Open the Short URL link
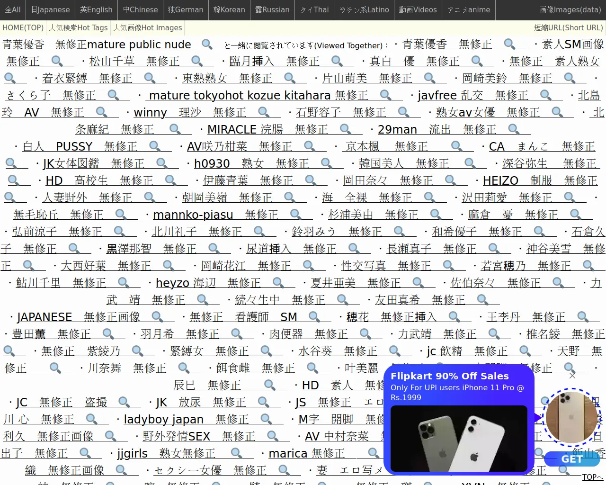Image resolution: width=606 pixels, height=485 pixels. tap(568, 28)
